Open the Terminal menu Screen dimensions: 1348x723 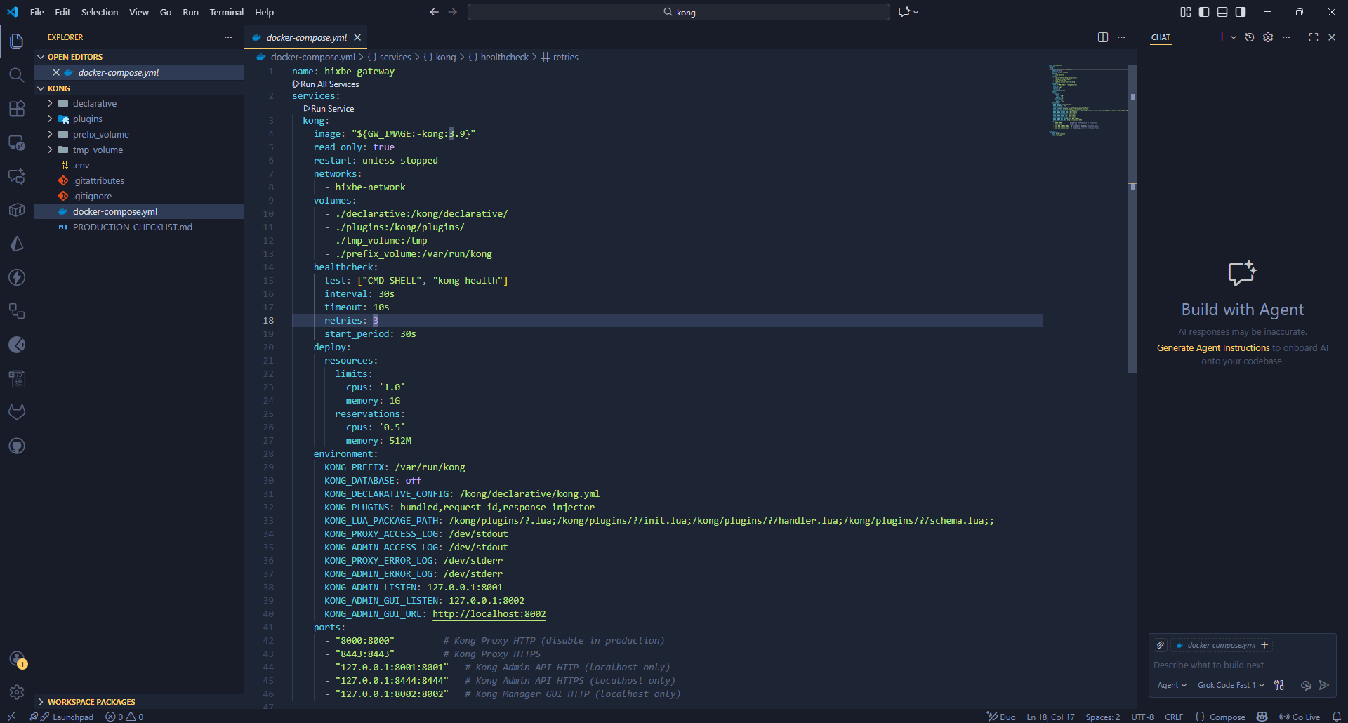pos(226,12)
